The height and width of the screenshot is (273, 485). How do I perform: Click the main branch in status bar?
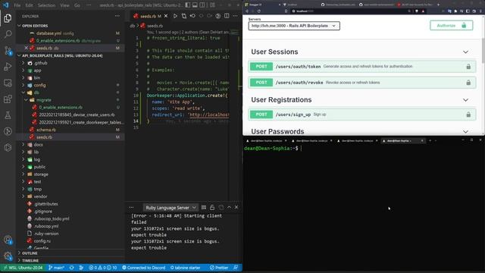[56, 268]
